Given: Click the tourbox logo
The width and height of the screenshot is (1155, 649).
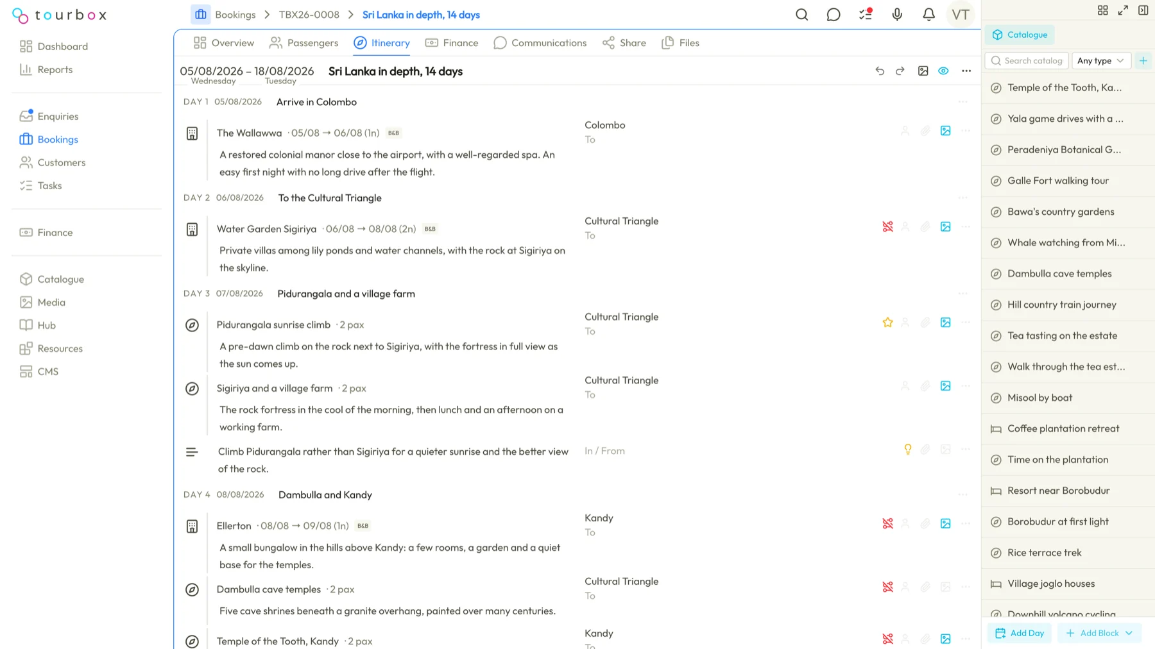Looking at the screenshot, I should coord(59,15).
